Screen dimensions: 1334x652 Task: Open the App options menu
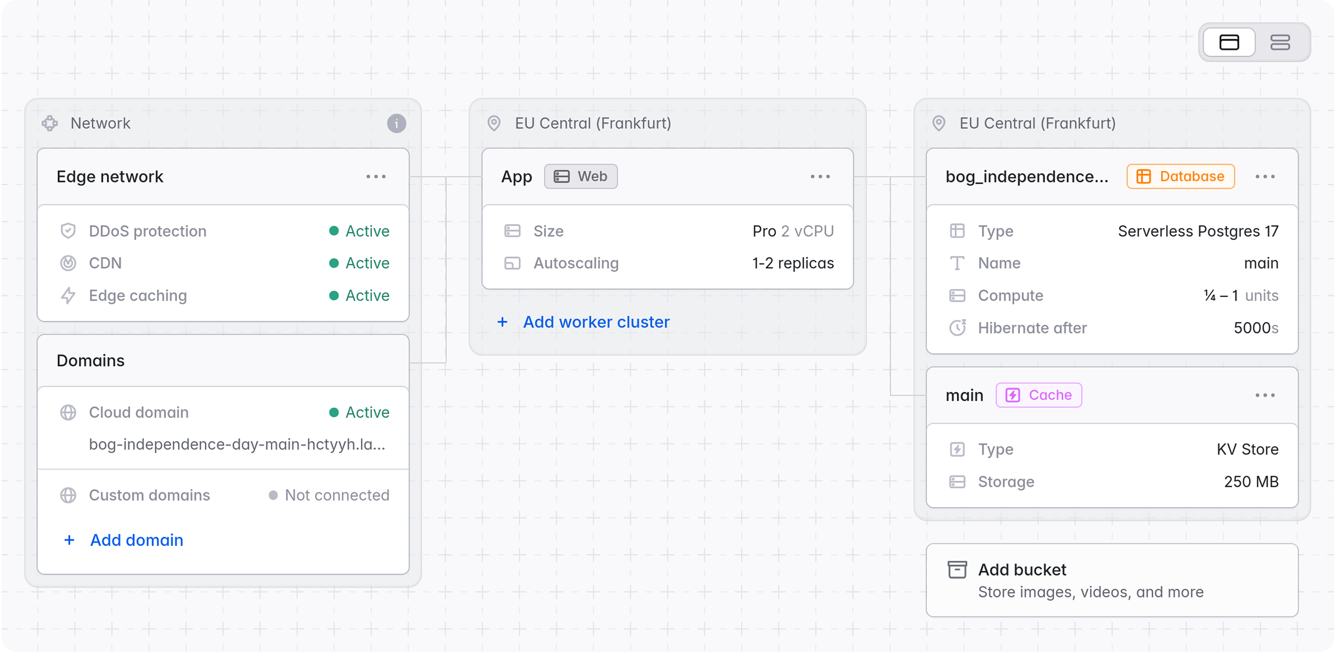coord(820,177)
